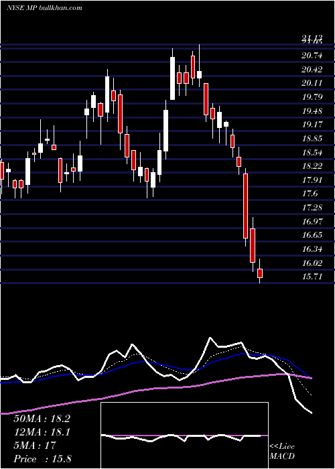Click the 16.97 price axis label

[312, 222]
